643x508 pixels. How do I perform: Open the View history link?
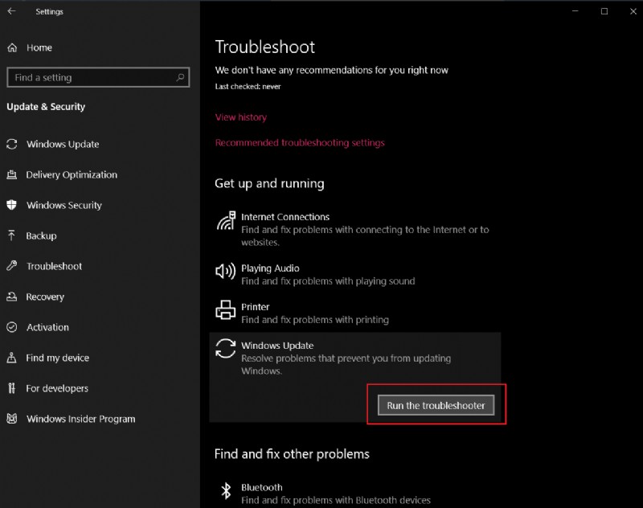241,117
